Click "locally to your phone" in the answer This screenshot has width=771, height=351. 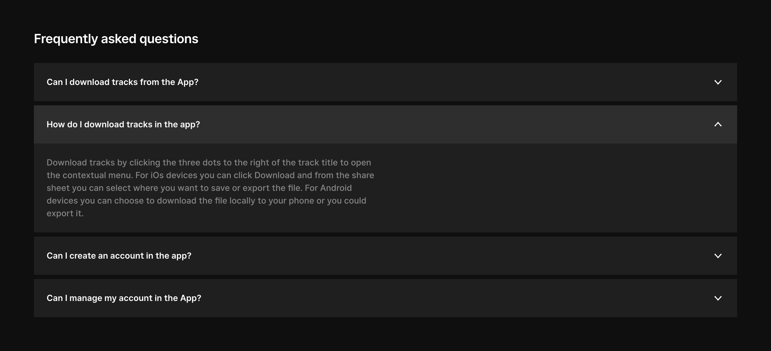point(258,201)
